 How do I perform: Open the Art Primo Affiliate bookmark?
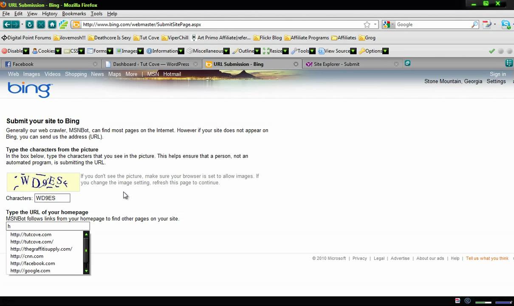221,38
